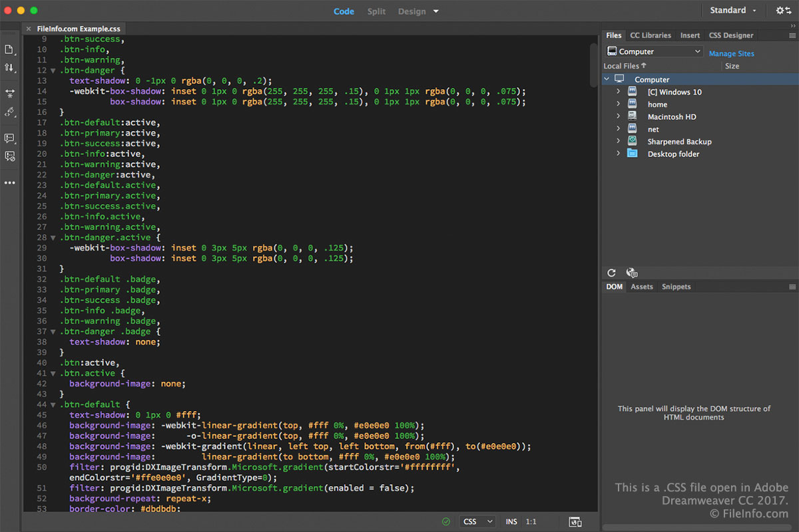Expand the Macintosh HD tree node
Image resolution: width=799 pixels, height=532 pixels.
coord(618,117)
